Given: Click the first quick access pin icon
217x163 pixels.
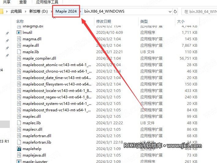Looking at the screenshot, I should pos(7,33).
